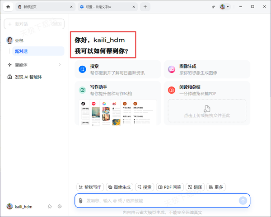Select the 图像生成 card
Screen dimensions: 271x217
click(x=206, y=69)
